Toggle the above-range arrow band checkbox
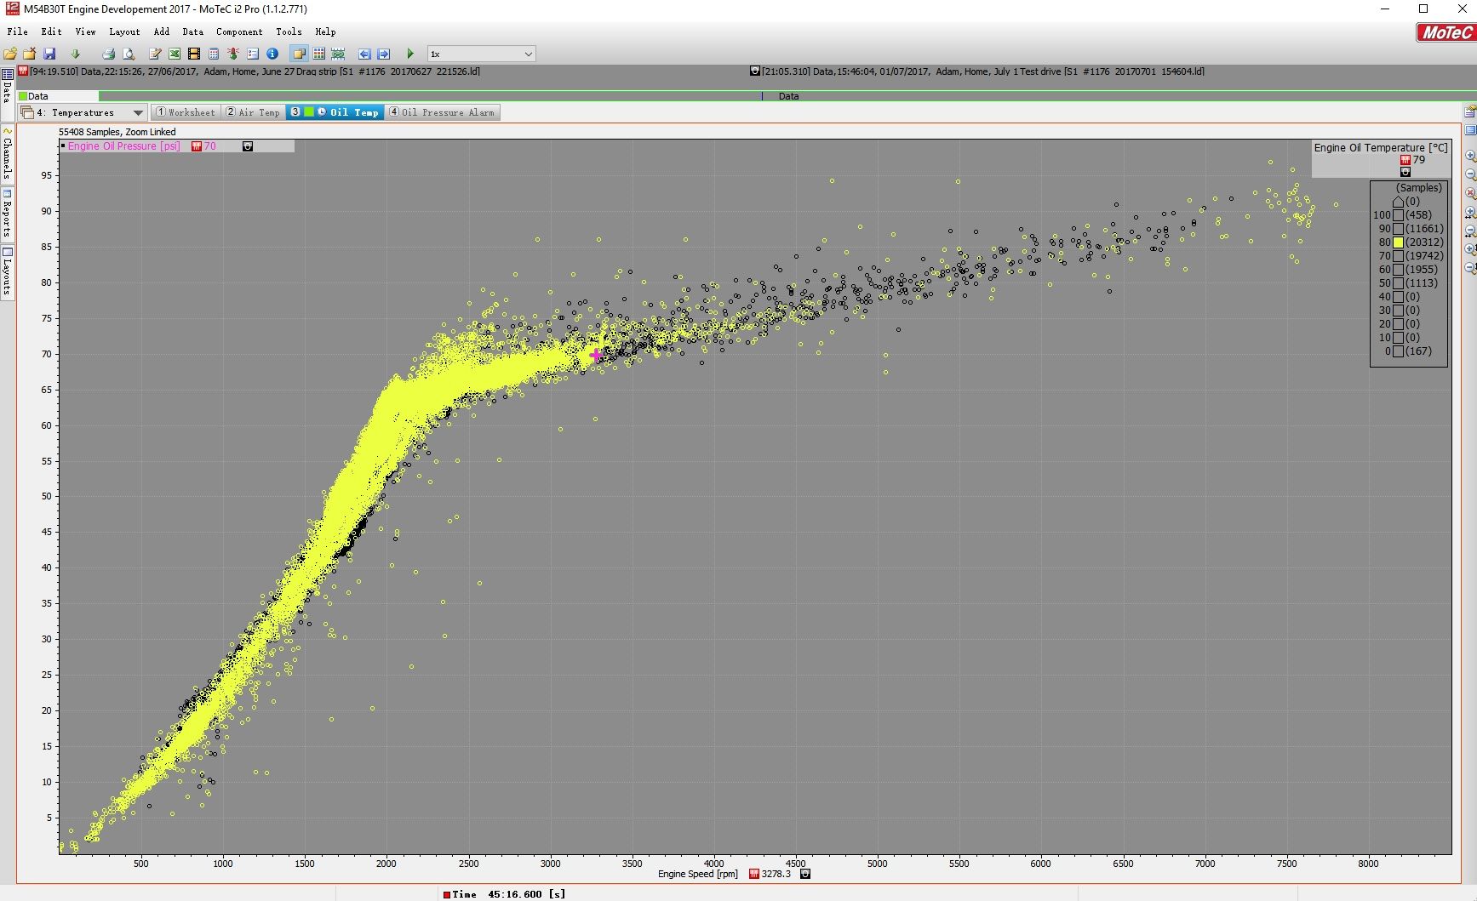The width and height of the screenshot is (1477, 901). pos(1398,202)
